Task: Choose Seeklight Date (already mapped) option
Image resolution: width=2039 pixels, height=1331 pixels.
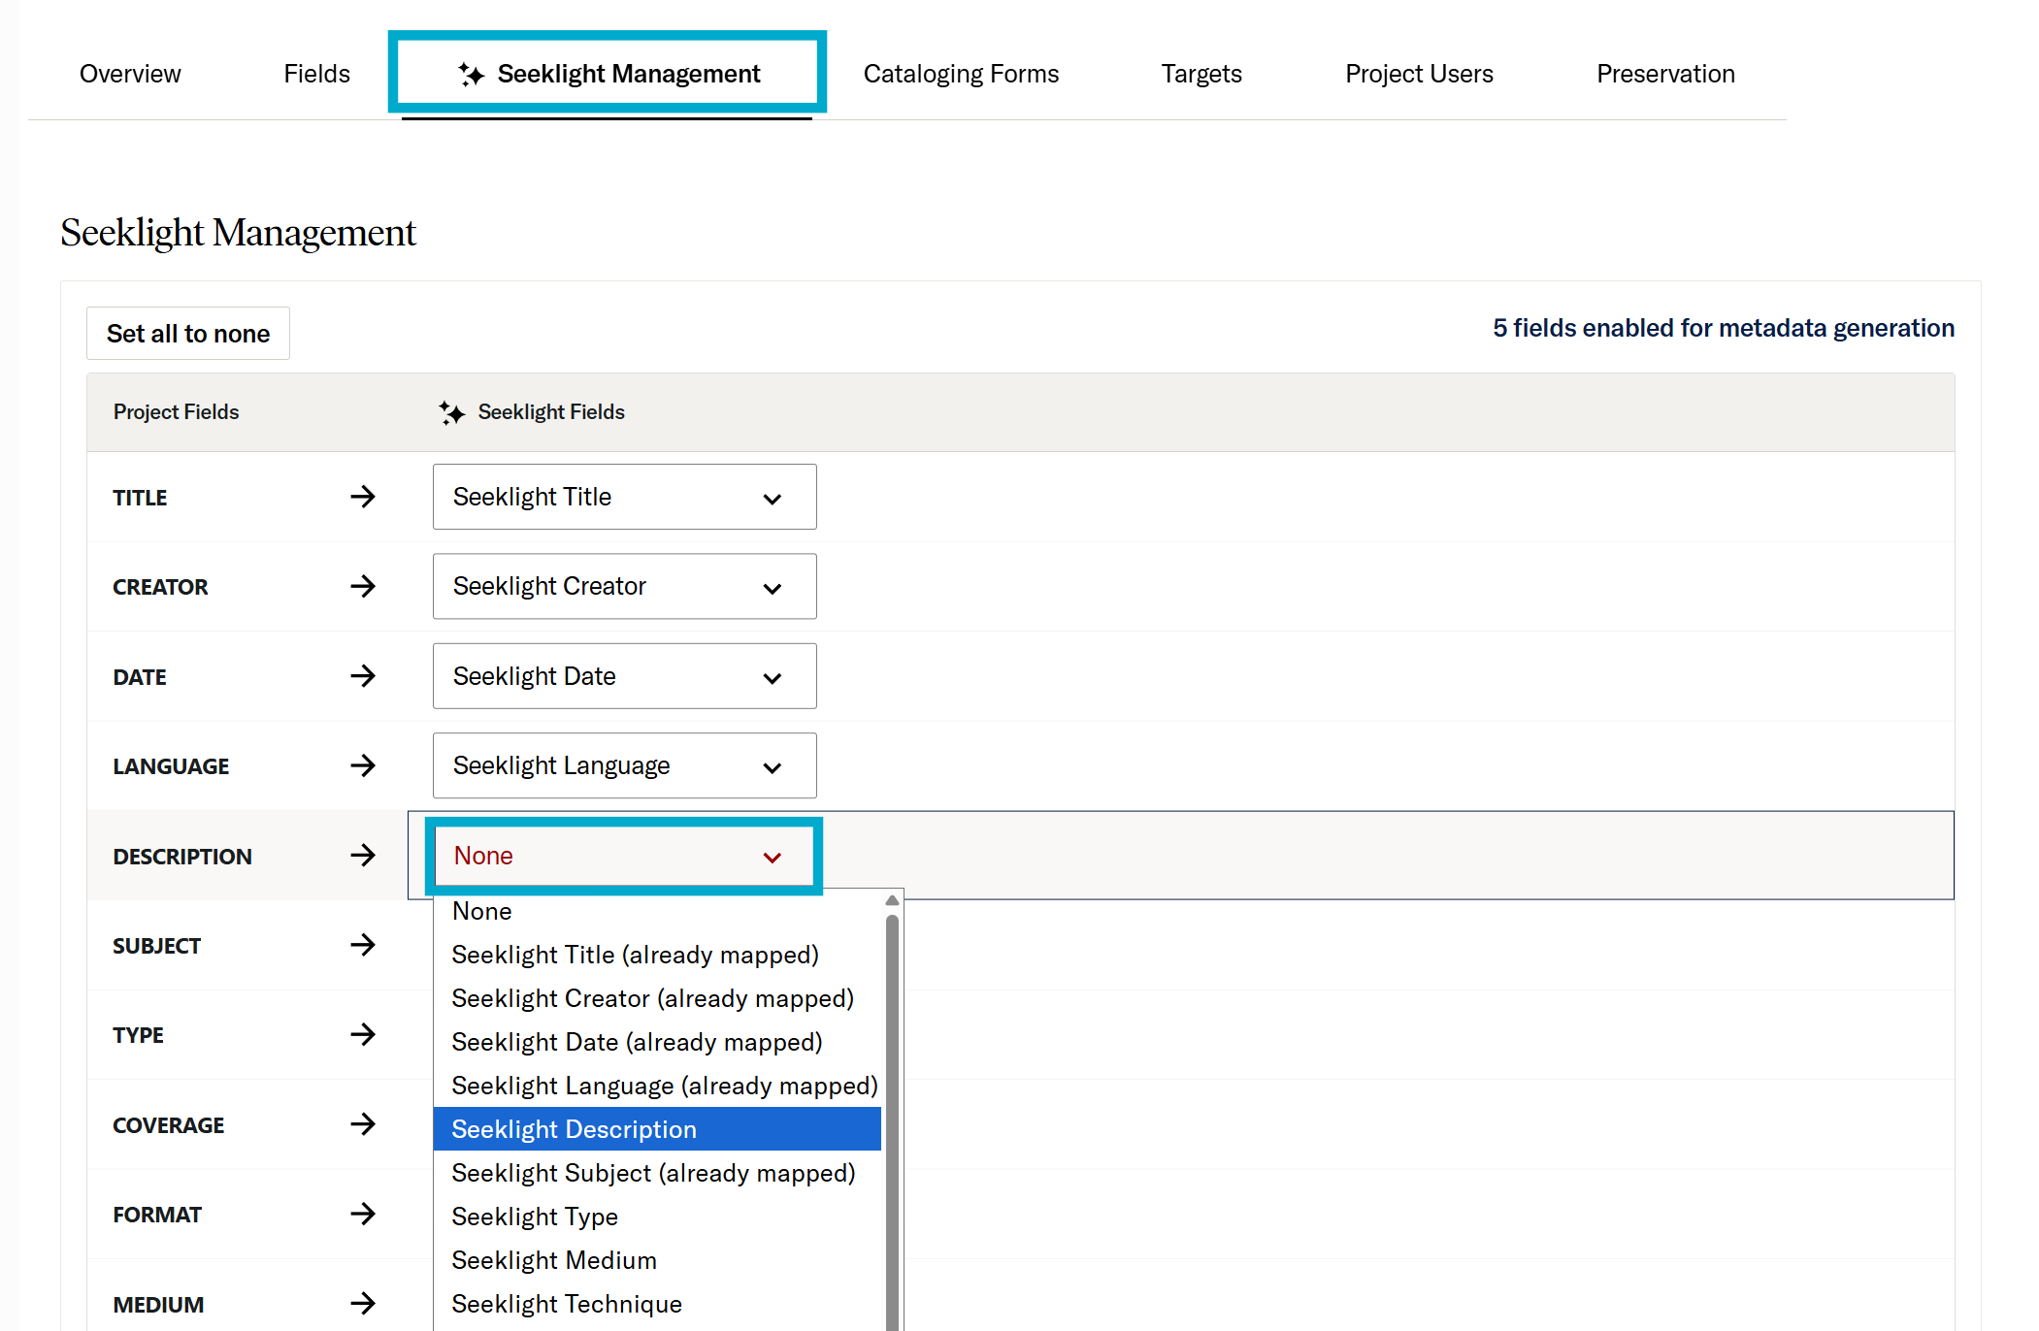Action: coord(657,1042)
